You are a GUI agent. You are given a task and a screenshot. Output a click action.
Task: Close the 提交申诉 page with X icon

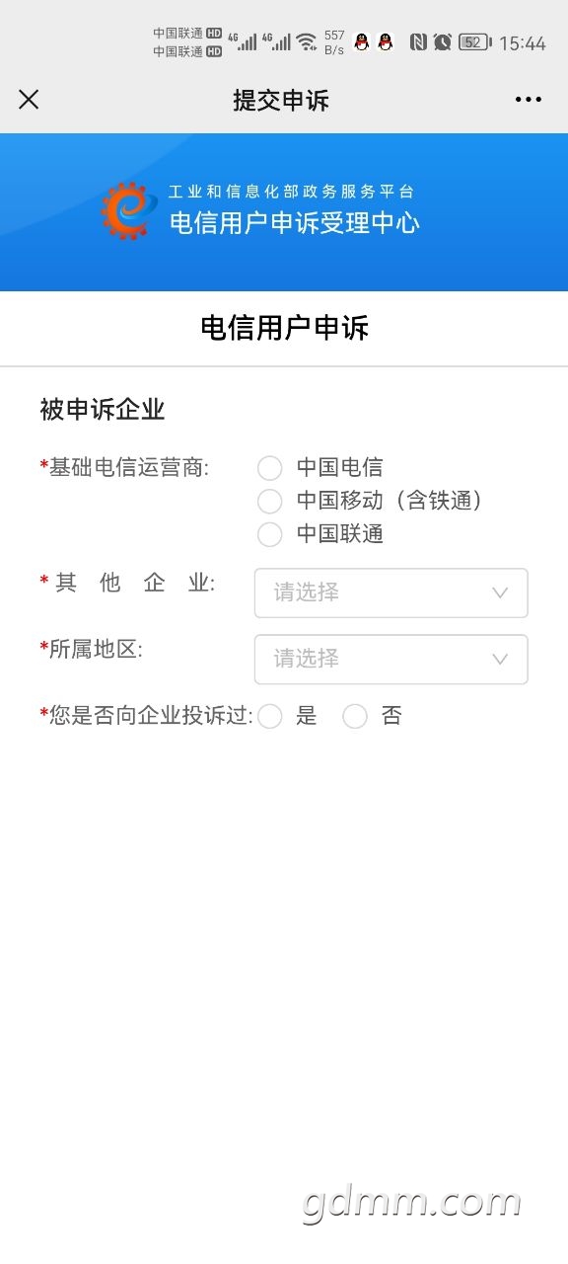29,99
